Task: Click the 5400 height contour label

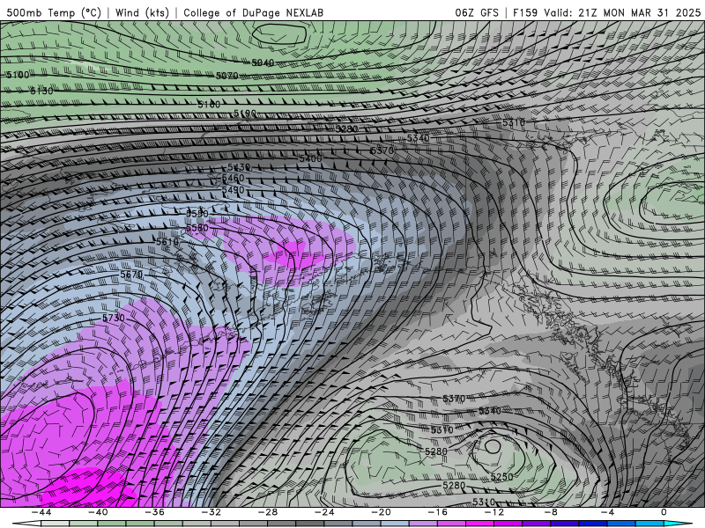Action: click(x=310, y=158)
